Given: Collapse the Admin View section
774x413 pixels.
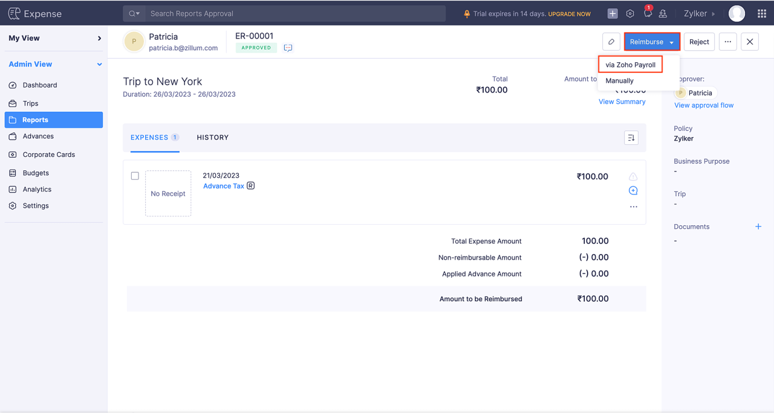Looking at the screenshot, I should click(99, 64).
